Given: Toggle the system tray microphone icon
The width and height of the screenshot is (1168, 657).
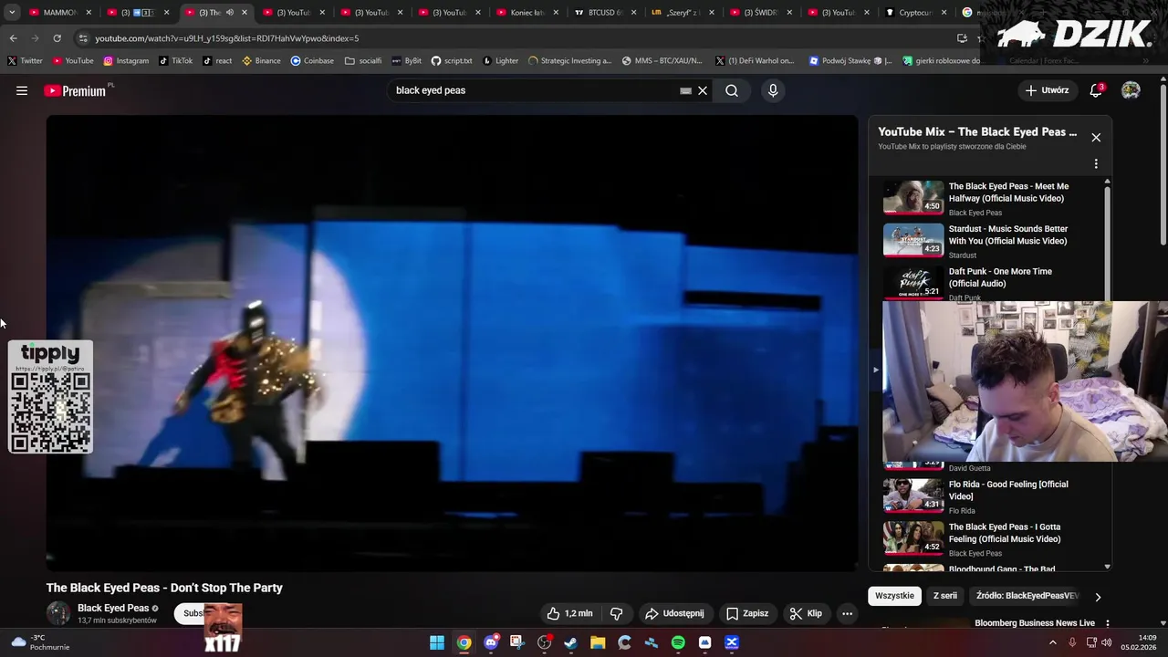Looking at the screenshot, I should (1072, 642).
